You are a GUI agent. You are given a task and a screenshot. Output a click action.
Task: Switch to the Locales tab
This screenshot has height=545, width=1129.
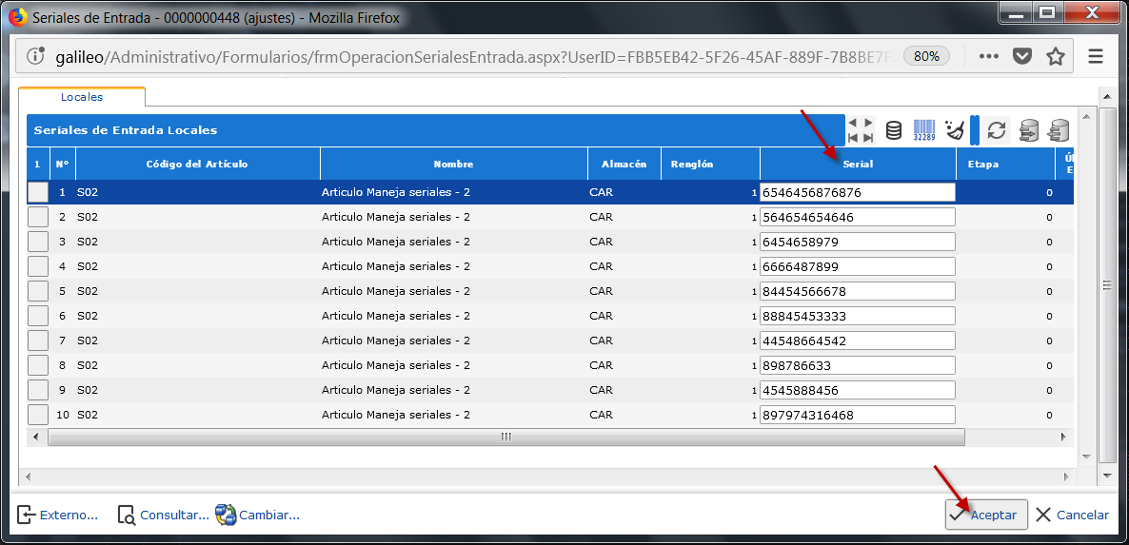tap(82, 97)
